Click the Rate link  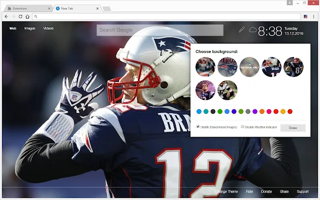point(249,191)
